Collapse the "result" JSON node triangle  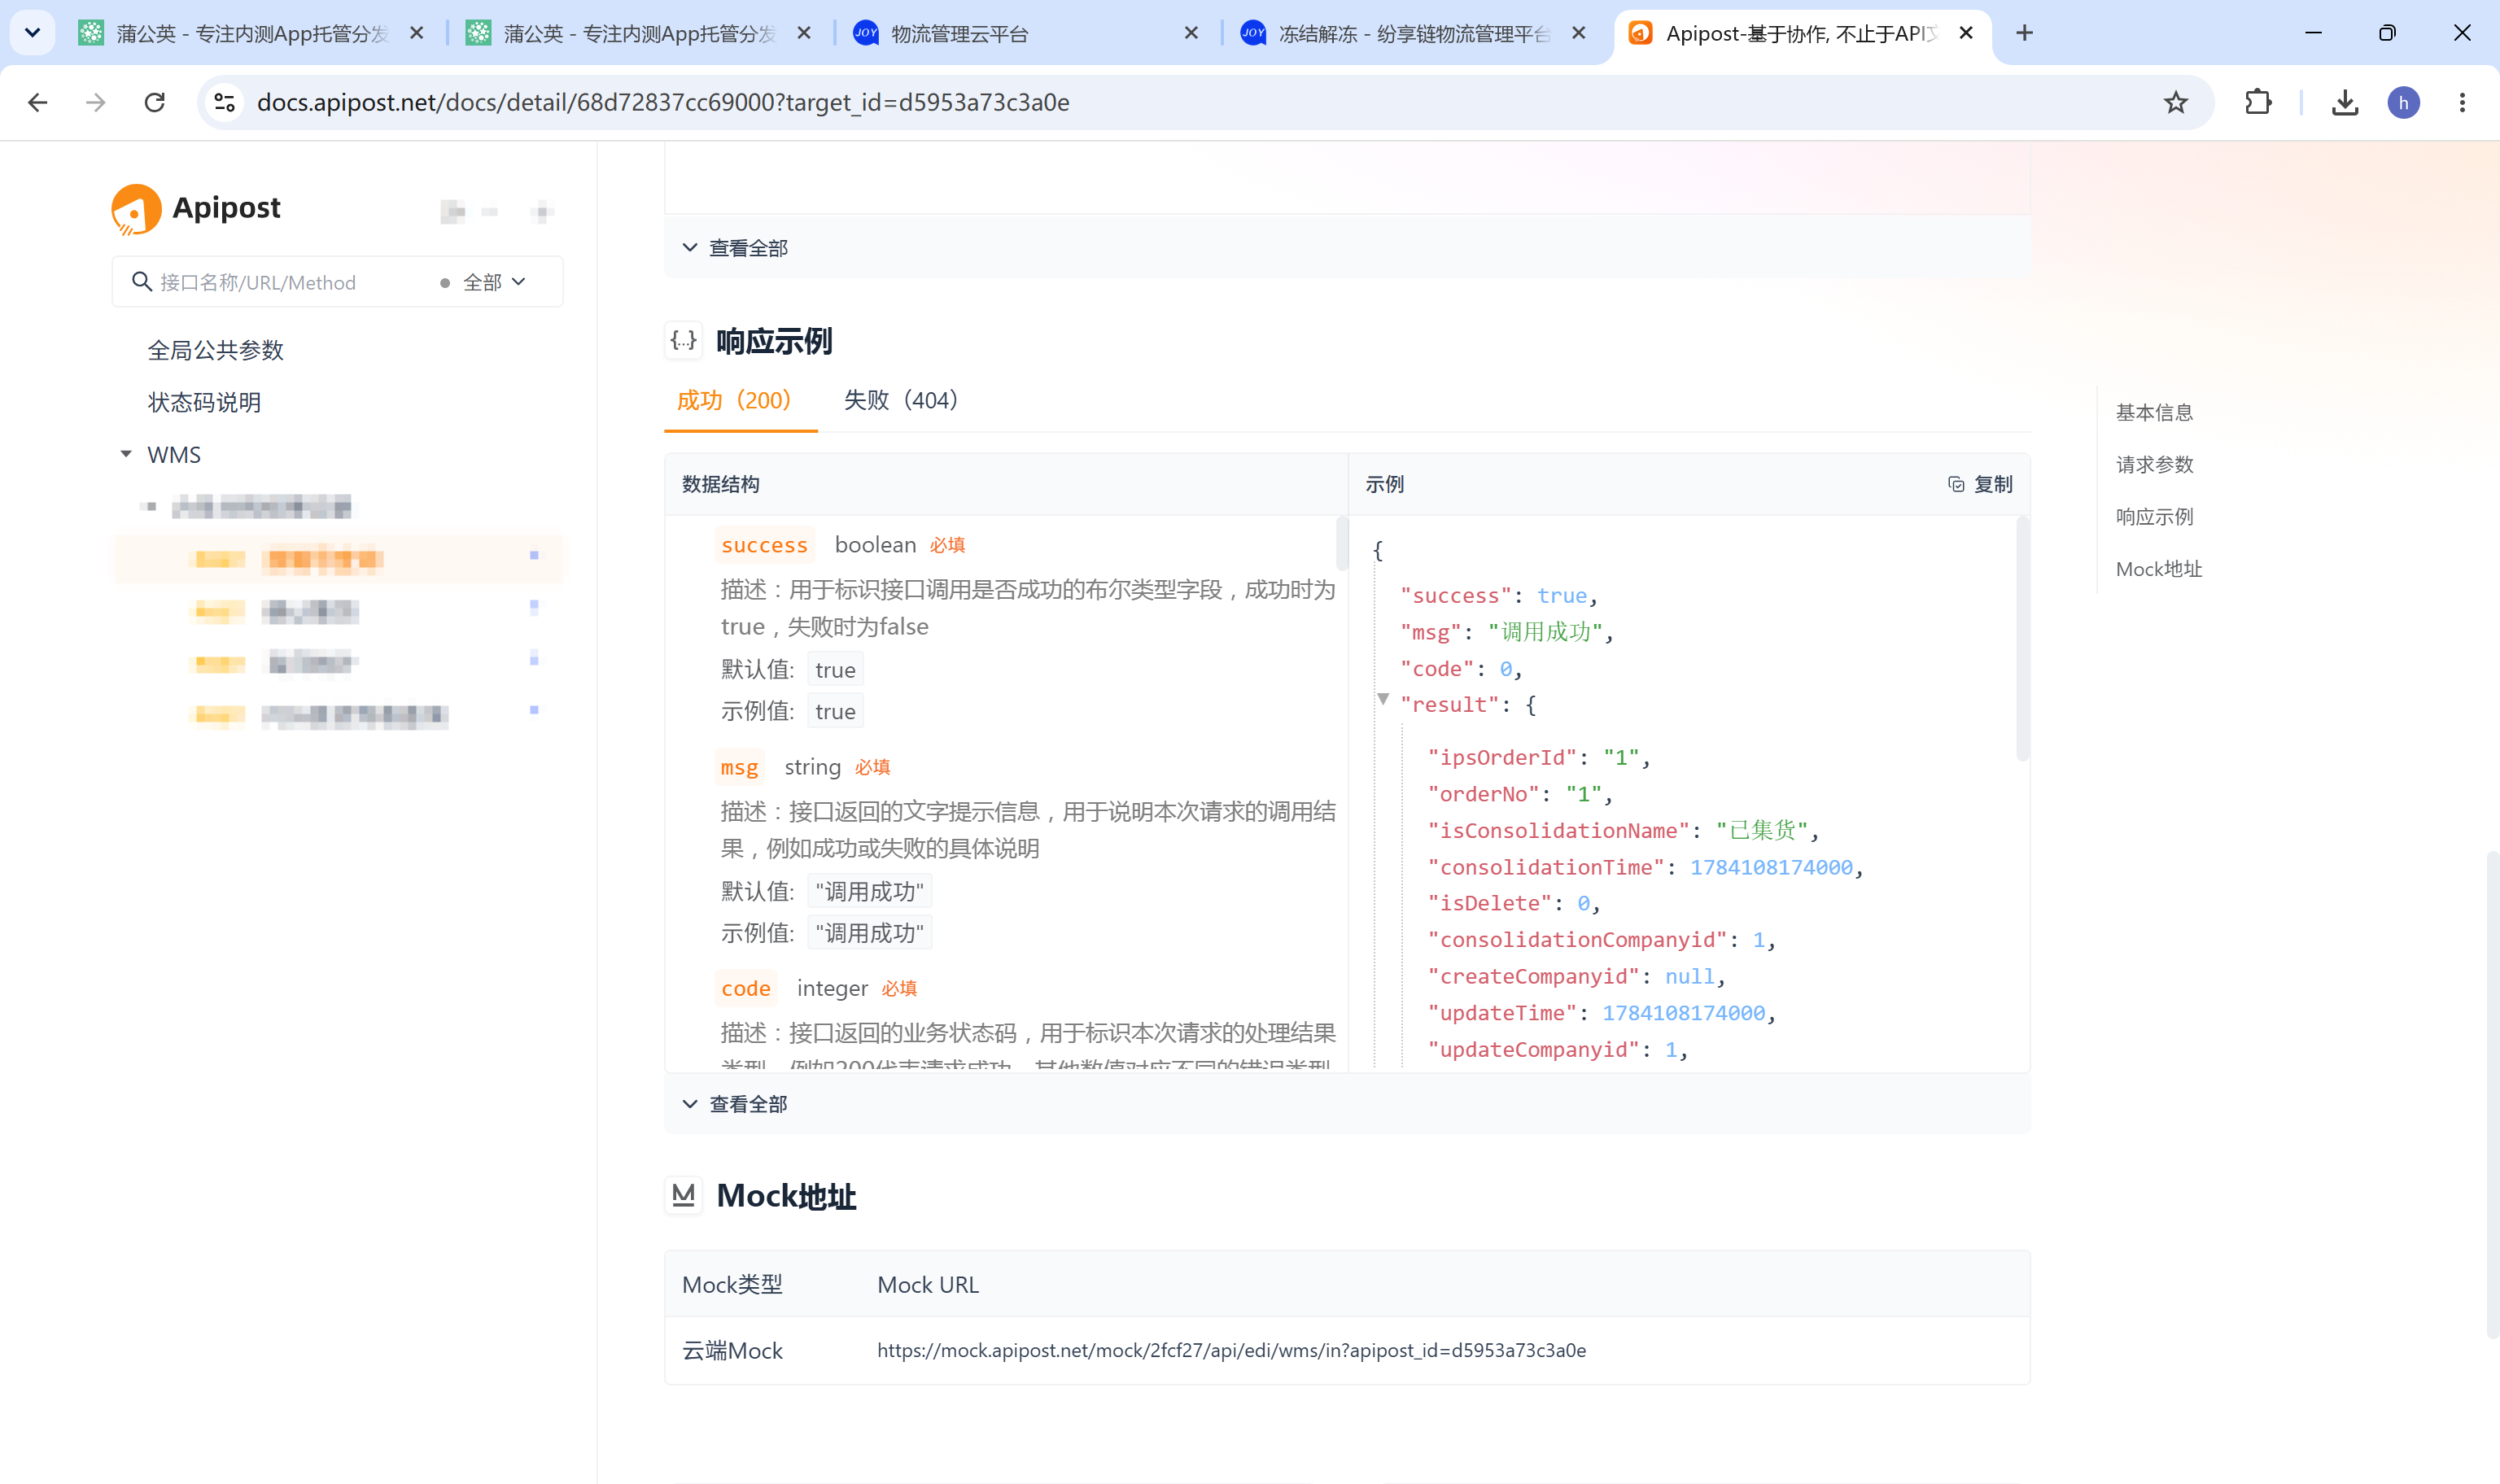tap(1383, 699)
